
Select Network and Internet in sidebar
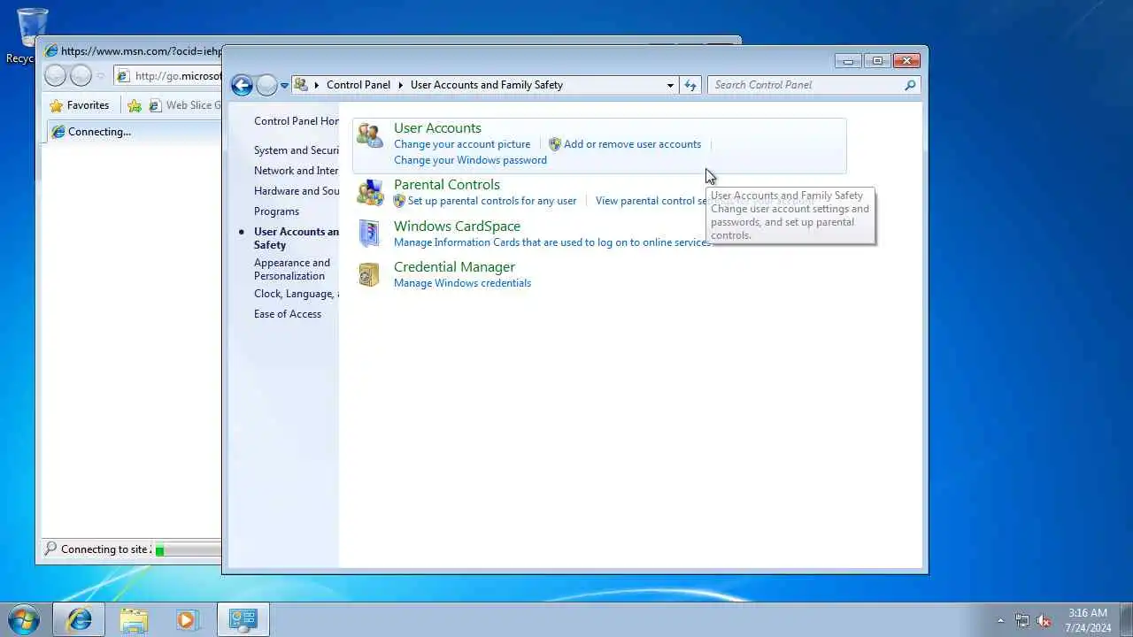pyautogui.click(x=297, y=171)
